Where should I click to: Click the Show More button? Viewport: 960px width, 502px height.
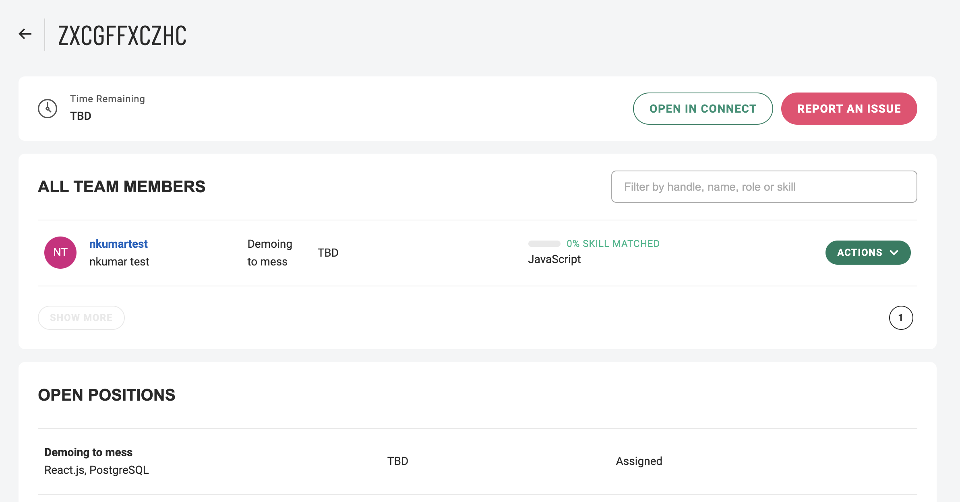[81, 318]
